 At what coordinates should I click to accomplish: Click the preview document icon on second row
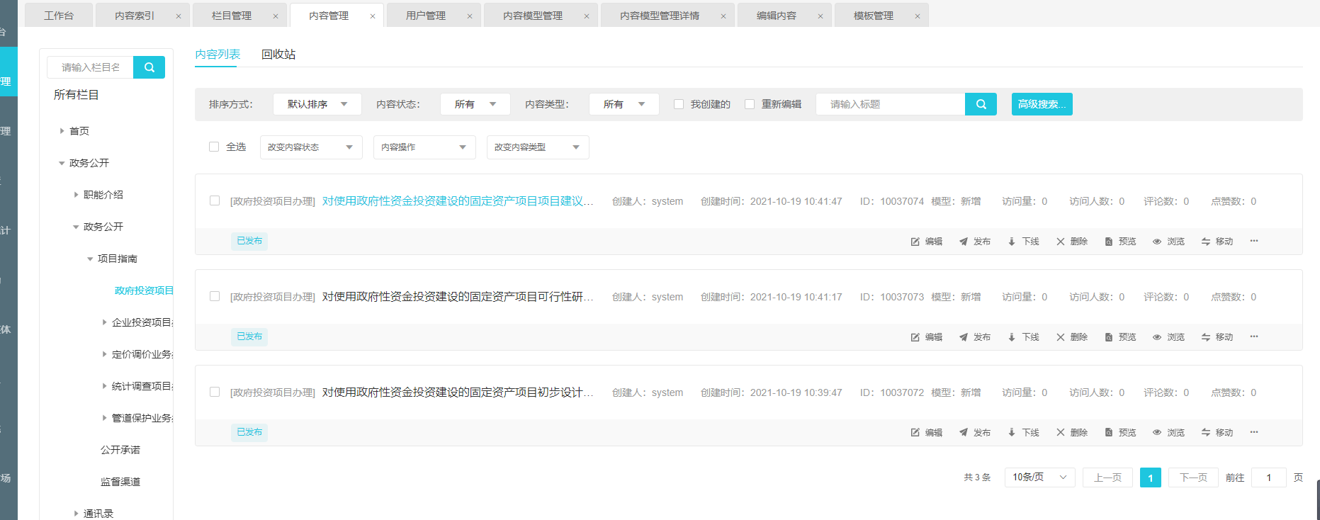tap(1109, 337)
